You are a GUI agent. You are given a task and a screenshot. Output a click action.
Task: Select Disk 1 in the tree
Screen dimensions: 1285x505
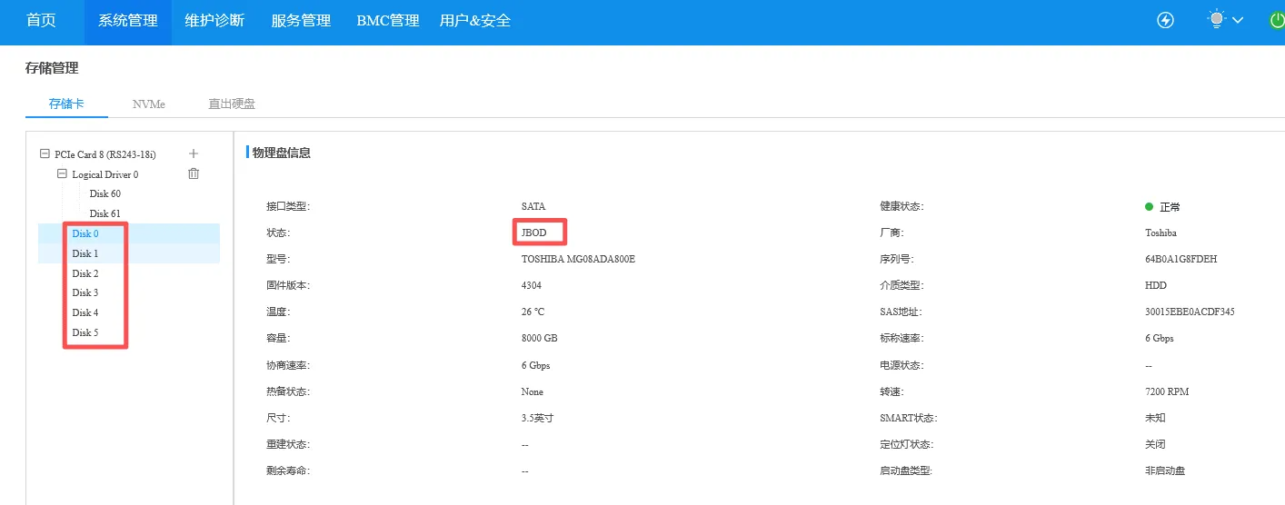[85, 253]
